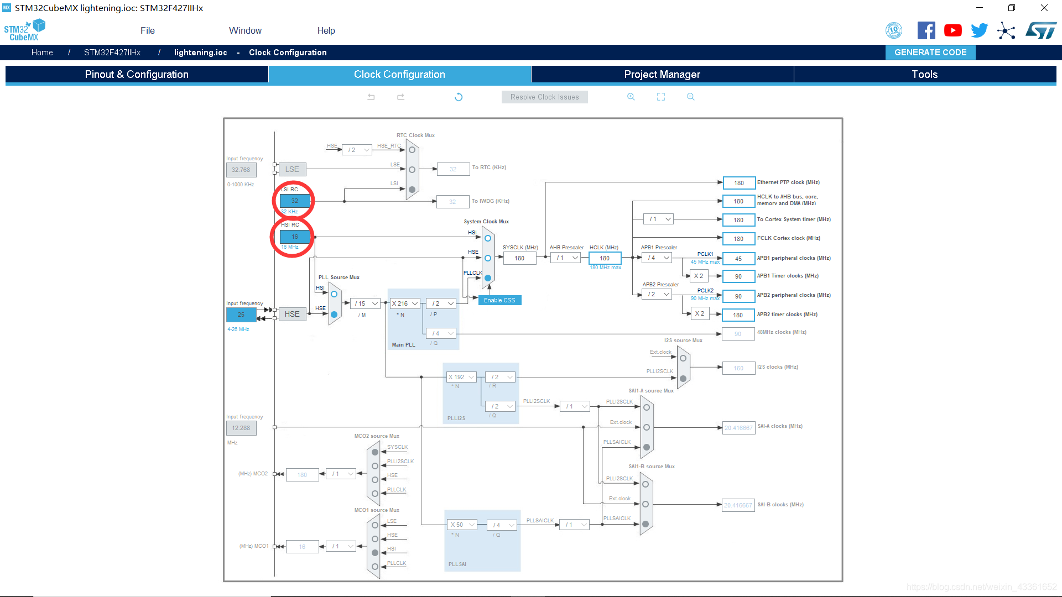Click the fit-to-screen zoom icon

click(661, 97)
